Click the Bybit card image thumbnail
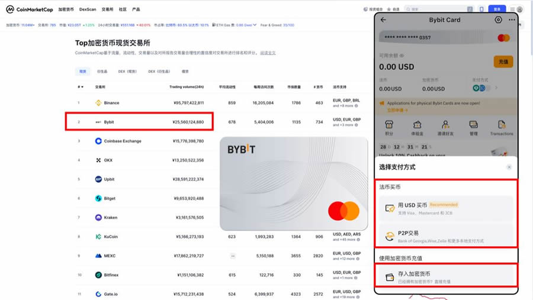Viewport: 533px width, 300px height. (x=294, y=184)
